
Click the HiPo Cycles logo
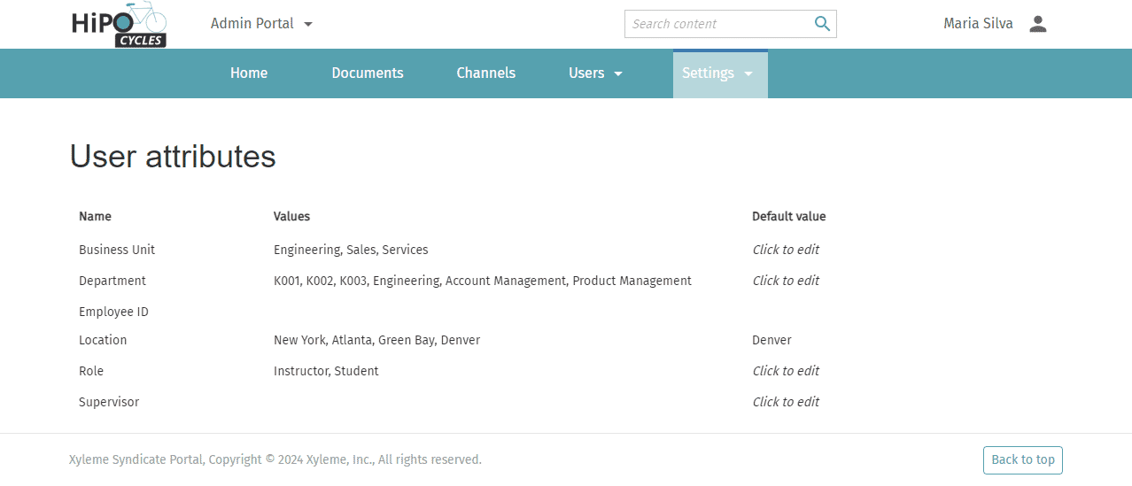click(x=119, y=25)
